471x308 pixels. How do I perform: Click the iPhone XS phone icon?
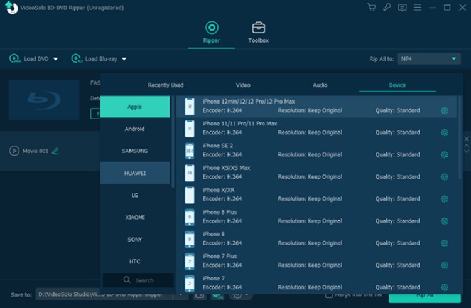pos(190,173)
